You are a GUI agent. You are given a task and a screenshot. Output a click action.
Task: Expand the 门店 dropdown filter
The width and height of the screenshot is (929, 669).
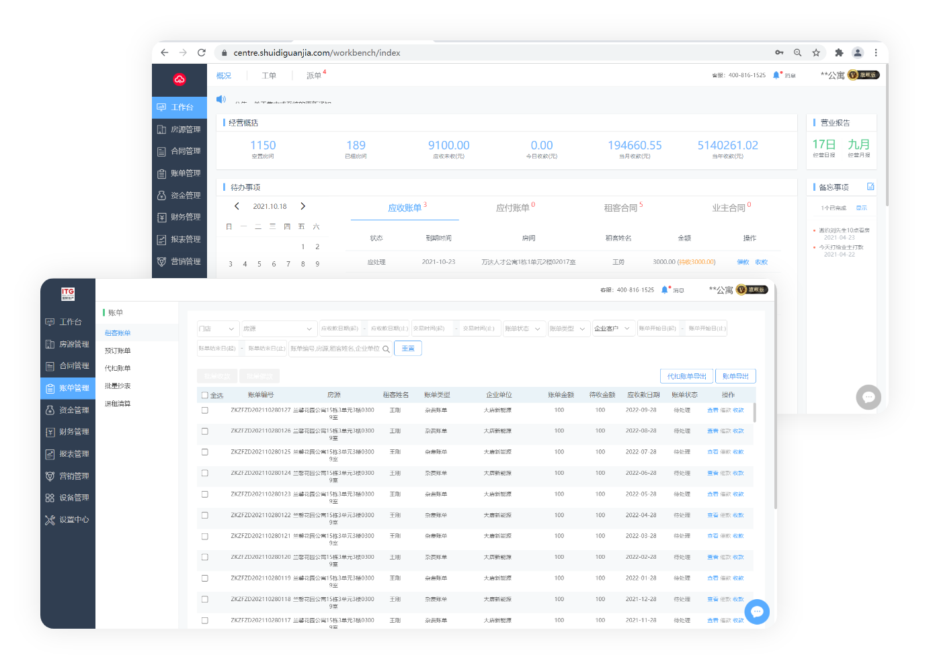point(218,328)
